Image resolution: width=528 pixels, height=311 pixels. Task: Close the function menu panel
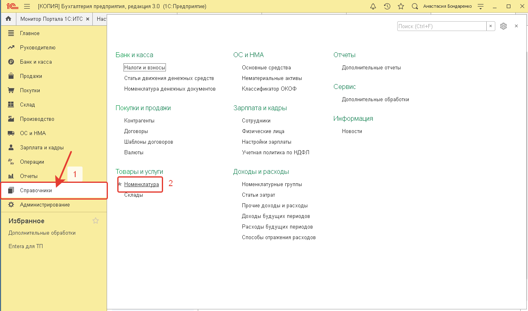coord(516,26)
